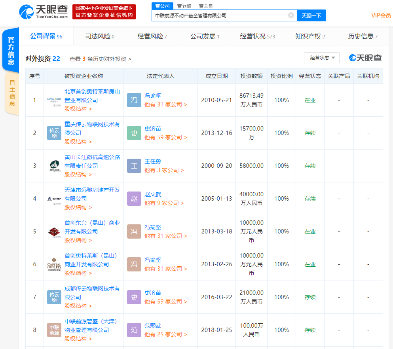
Task: Open 股权结构 for 天津市远驰房地产
Action: pyautogui.click(x=78, y=207)
